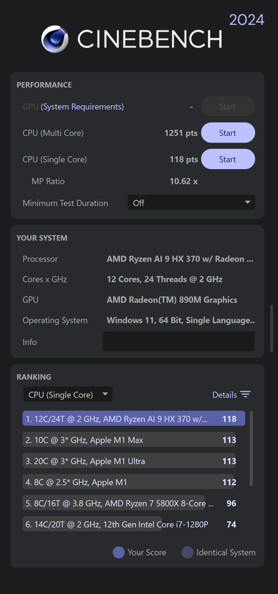
Task: Click inside the Info text field
Action: click(x=179, y=342)
